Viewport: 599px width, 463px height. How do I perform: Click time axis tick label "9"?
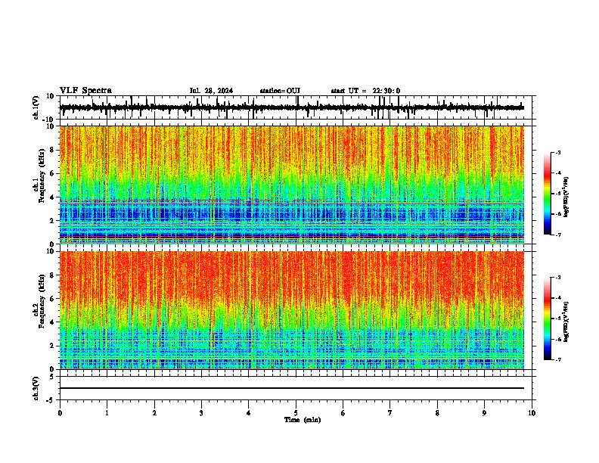tap(484, 413)
